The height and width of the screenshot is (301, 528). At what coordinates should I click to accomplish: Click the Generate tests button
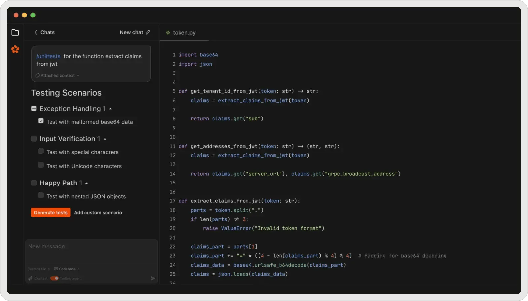pyautogui.click(x=50, y=212)
